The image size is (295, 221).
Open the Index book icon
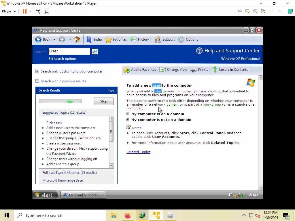click(x=89, y=39)
